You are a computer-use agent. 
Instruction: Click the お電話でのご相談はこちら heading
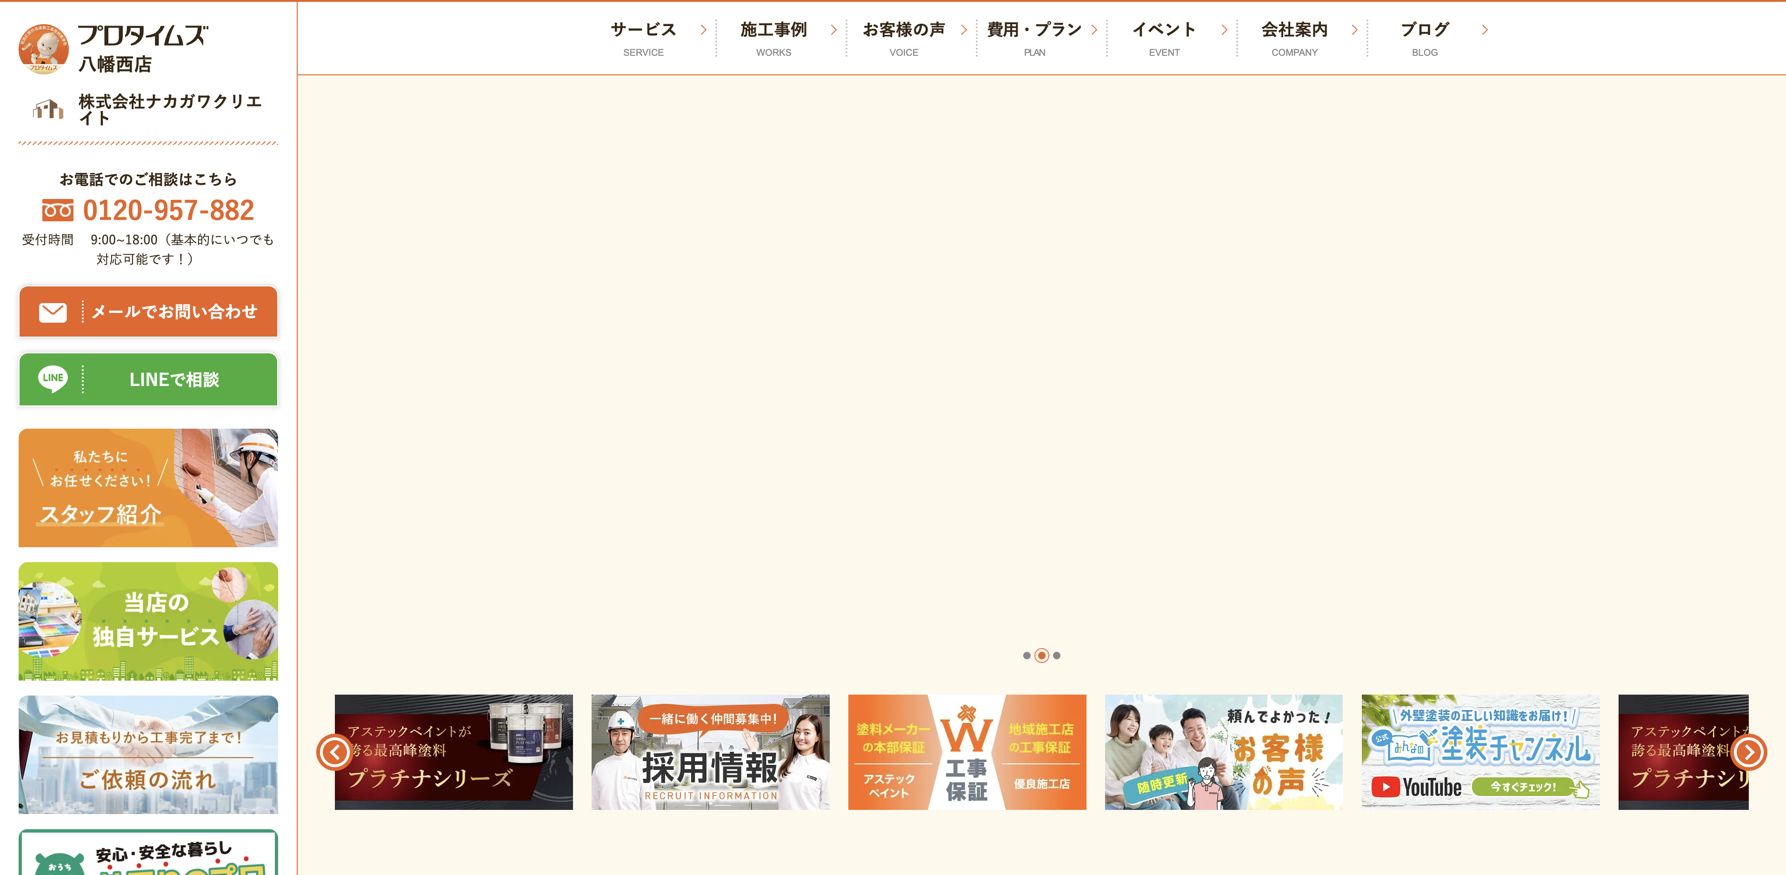(148, 179)
